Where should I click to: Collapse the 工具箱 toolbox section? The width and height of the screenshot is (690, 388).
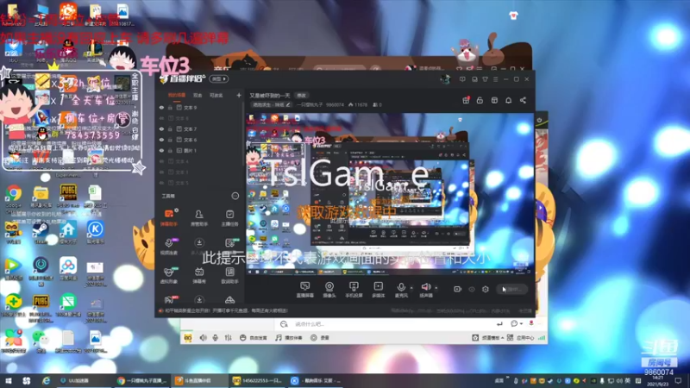235,196
